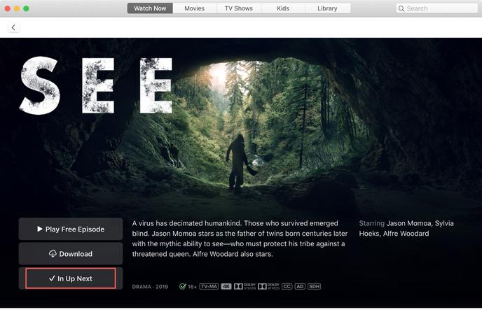Click the CC closed captions badge
Screen dimensions: 482x312
[x=287, y=287]
